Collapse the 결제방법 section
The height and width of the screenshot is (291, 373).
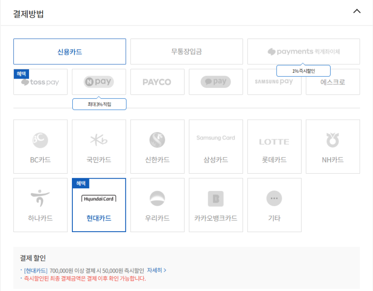(x=356, y=12)
